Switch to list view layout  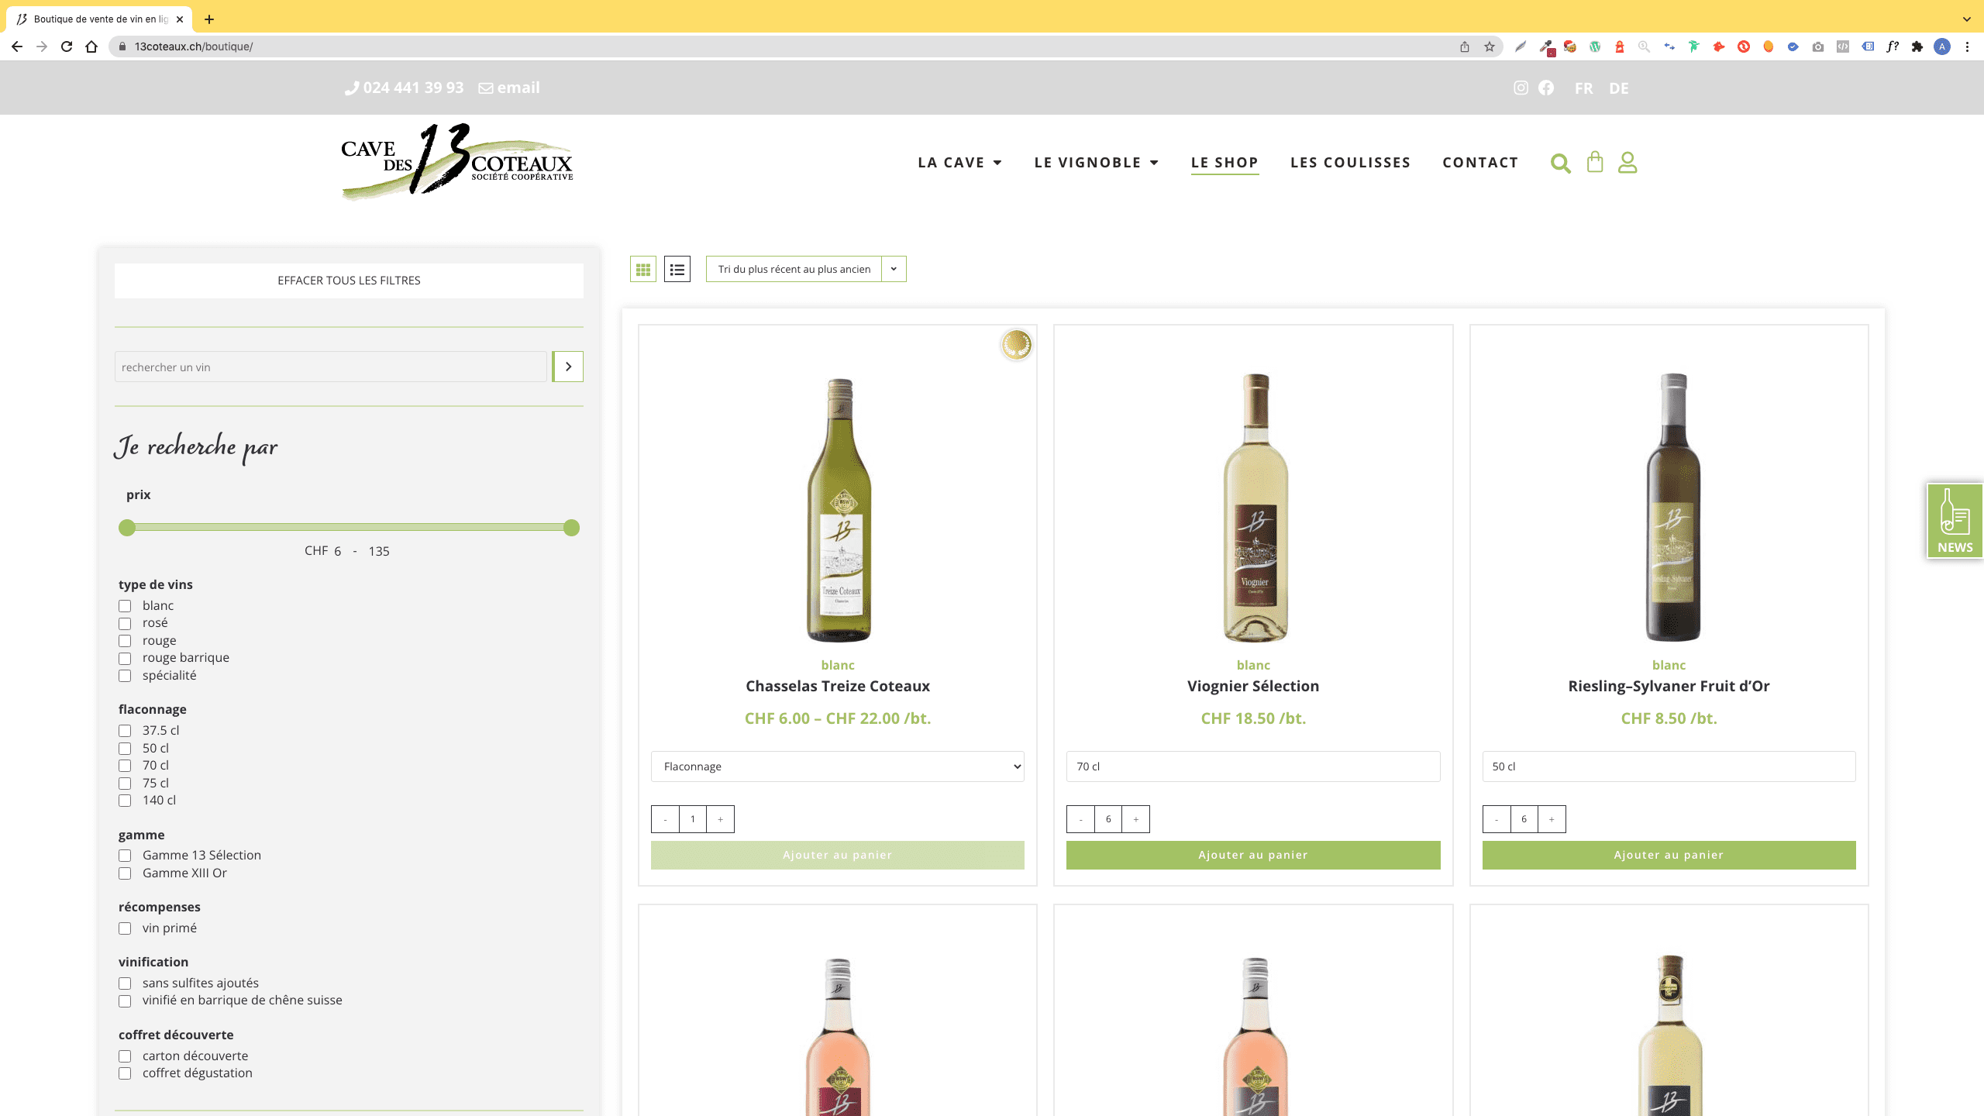point(677,269)
